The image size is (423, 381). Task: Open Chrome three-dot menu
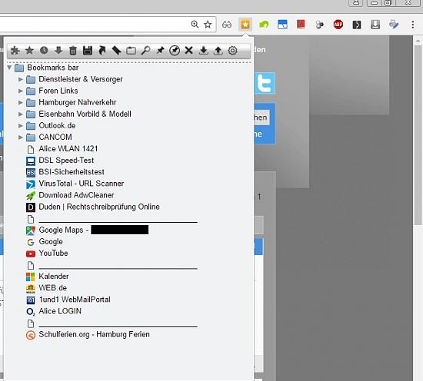coord(413,25)
